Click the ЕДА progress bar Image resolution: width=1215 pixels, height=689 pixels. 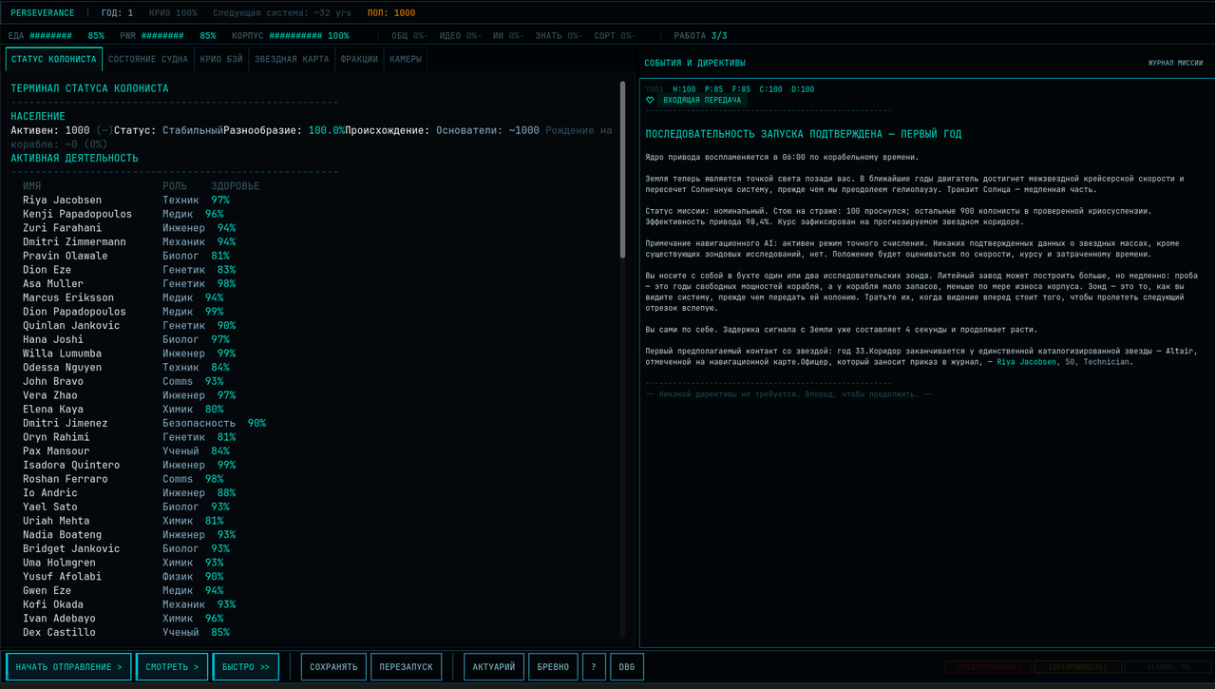point(56,36)
